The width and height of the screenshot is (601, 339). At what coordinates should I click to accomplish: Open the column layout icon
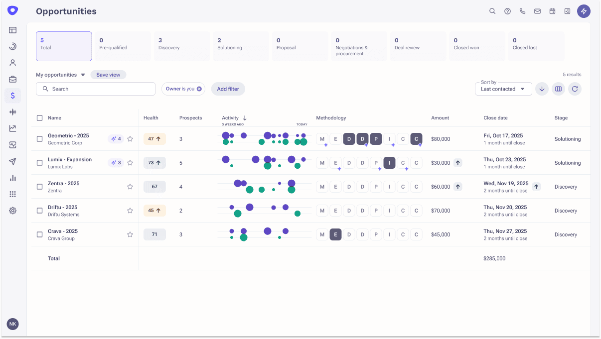tap(558, 89)
